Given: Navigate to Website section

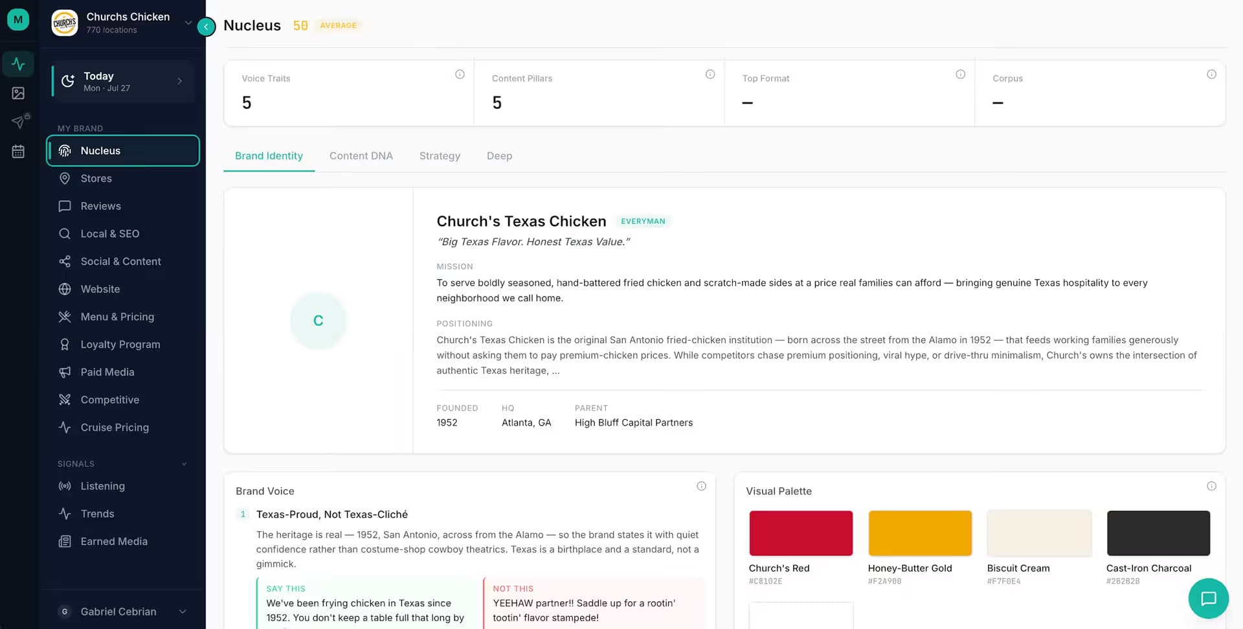Looking at the screenshot, I should point(123,289).
